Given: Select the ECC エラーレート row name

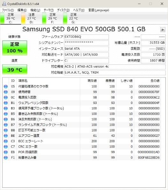Looking at the screenshot, I should (31, 141).
